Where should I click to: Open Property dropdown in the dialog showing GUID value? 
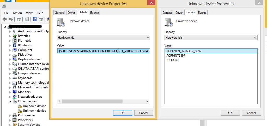tap(103, 38)
